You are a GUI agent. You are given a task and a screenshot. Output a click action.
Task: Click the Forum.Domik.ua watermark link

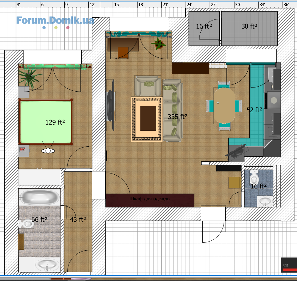click(55, 20)
